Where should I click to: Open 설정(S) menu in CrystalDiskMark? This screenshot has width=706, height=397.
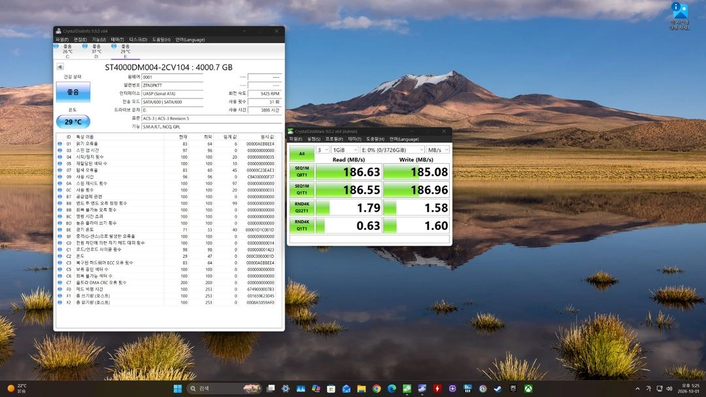314,139
